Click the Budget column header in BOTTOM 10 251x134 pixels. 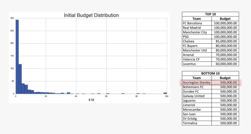coord(225,78)
